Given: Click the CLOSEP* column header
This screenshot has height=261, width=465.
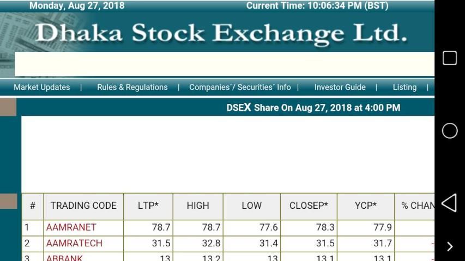Looking at the screenshot, I should tap(309, 206).
